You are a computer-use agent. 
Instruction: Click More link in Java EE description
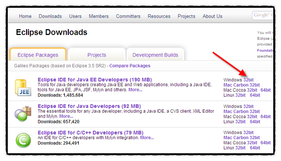point(135,90)
